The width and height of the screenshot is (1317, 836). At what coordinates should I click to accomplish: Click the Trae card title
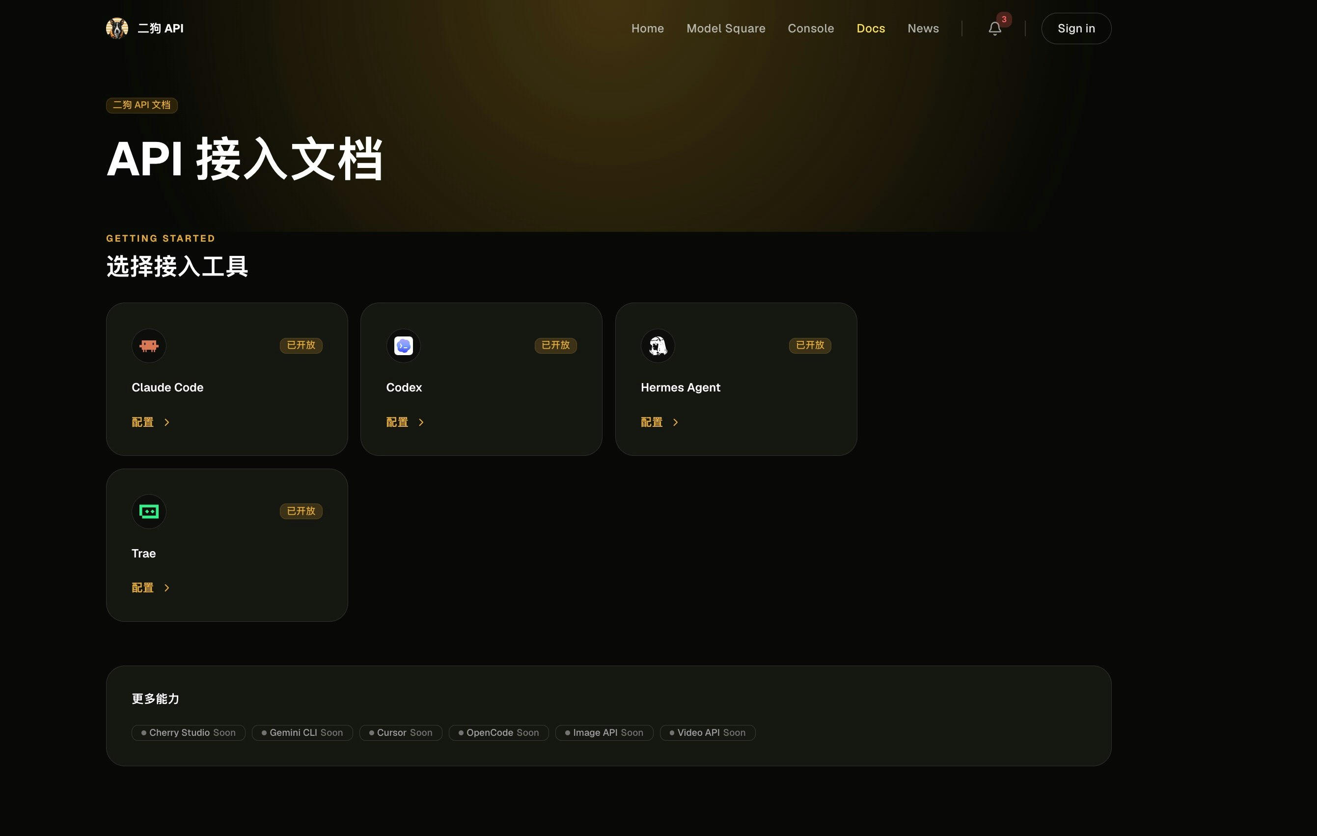(x=143, y=554)
